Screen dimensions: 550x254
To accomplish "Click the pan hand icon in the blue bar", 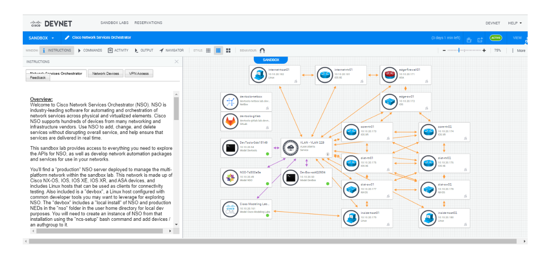I will pyautogui.click(x=469, y=38).
